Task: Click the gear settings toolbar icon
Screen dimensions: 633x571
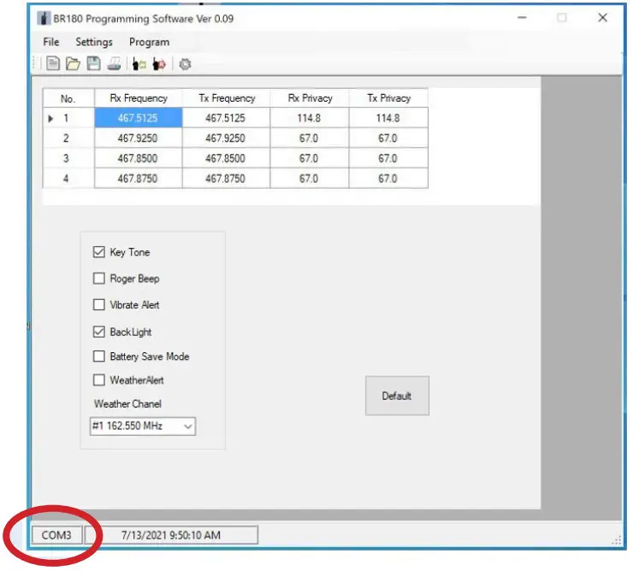Action: pos(185,64)
